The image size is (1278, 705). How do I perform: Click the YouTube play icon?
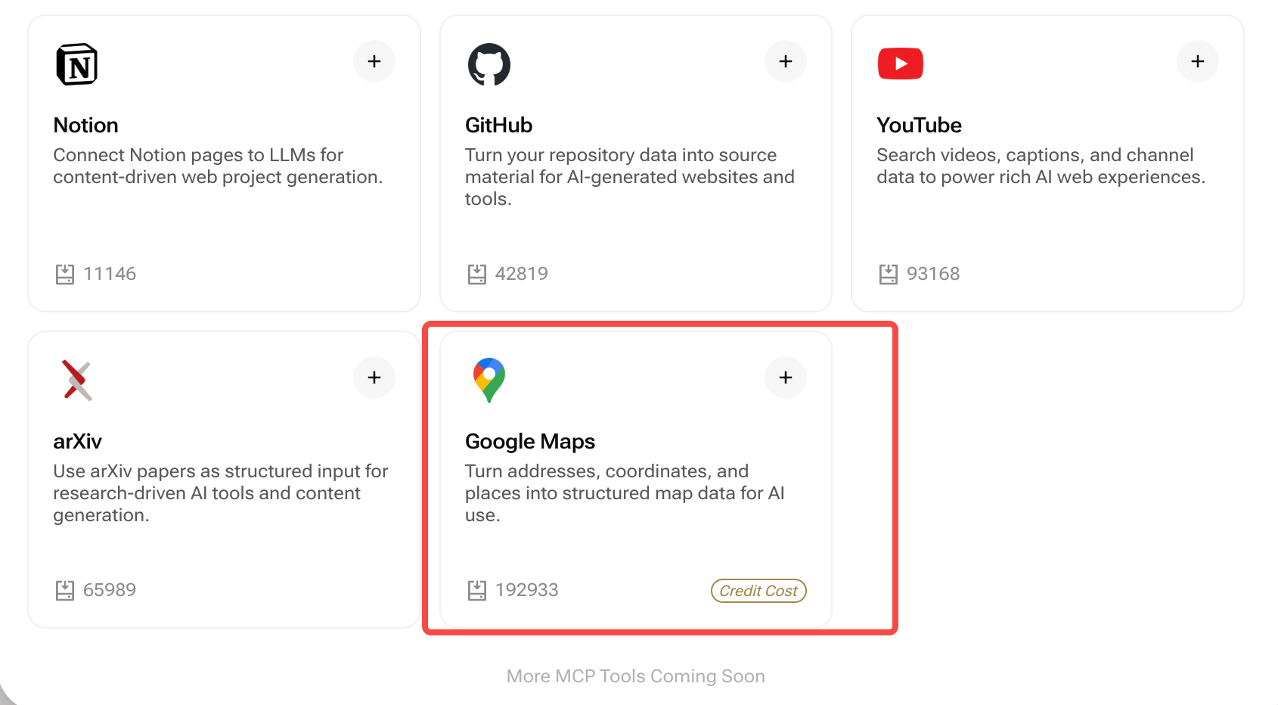900,64
